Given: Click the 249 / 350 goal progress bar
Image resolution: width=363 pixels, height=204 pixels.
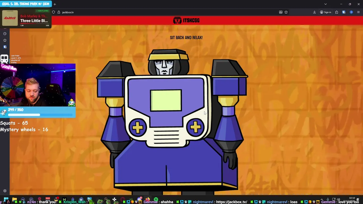Looking at the screenshot, I should (40, 115).
